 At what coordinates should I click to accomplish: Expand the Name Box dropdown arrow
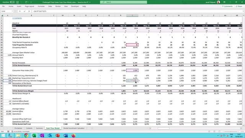point(12,11)
